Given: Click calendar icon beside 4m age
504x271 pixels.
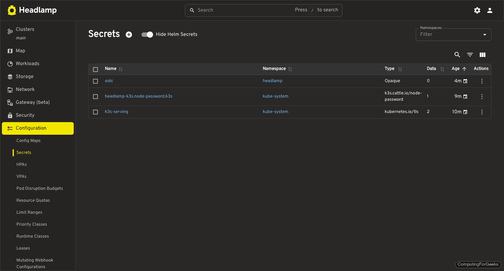Looking at the screenshot, I should pyautogui.click(x=465, y=81).
